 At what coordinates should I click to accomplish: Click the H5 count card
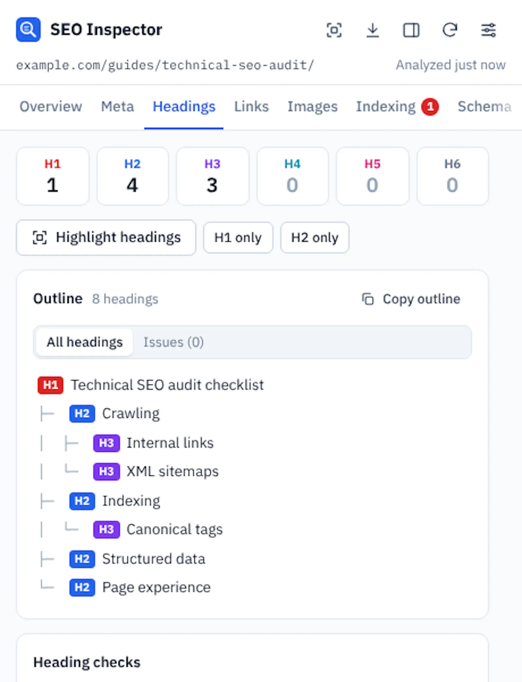click(372, 176)
